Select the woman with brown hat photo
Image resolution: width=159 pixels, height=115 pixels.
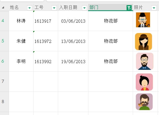pyautogui.click(x=144, y=42)
